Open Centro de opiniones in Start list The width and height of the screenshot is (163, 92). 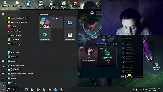pyautogui.click(x=22, y=65)
